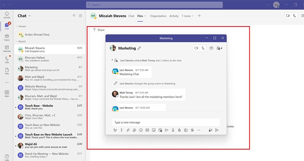This screenshot has height=161, width=304.
Task: Start video call in Marketing pop-out window
Action: 196,48
